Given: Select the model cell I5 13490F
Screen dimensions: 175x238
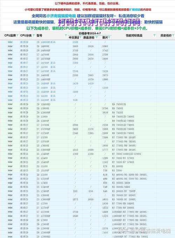Looking at the screenshot, I should (x=43, y=154).
